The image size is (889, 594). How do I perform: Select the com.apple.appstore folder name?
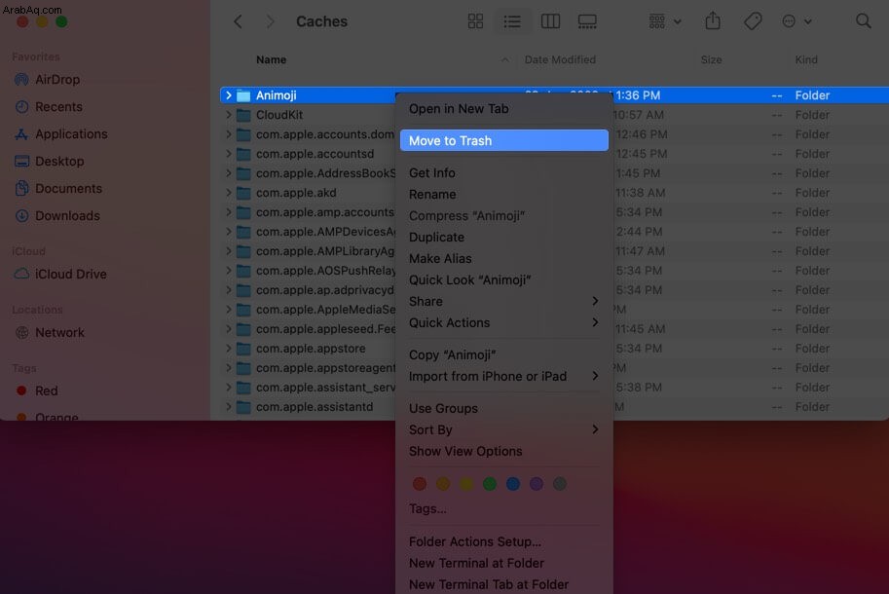point(311,348)
